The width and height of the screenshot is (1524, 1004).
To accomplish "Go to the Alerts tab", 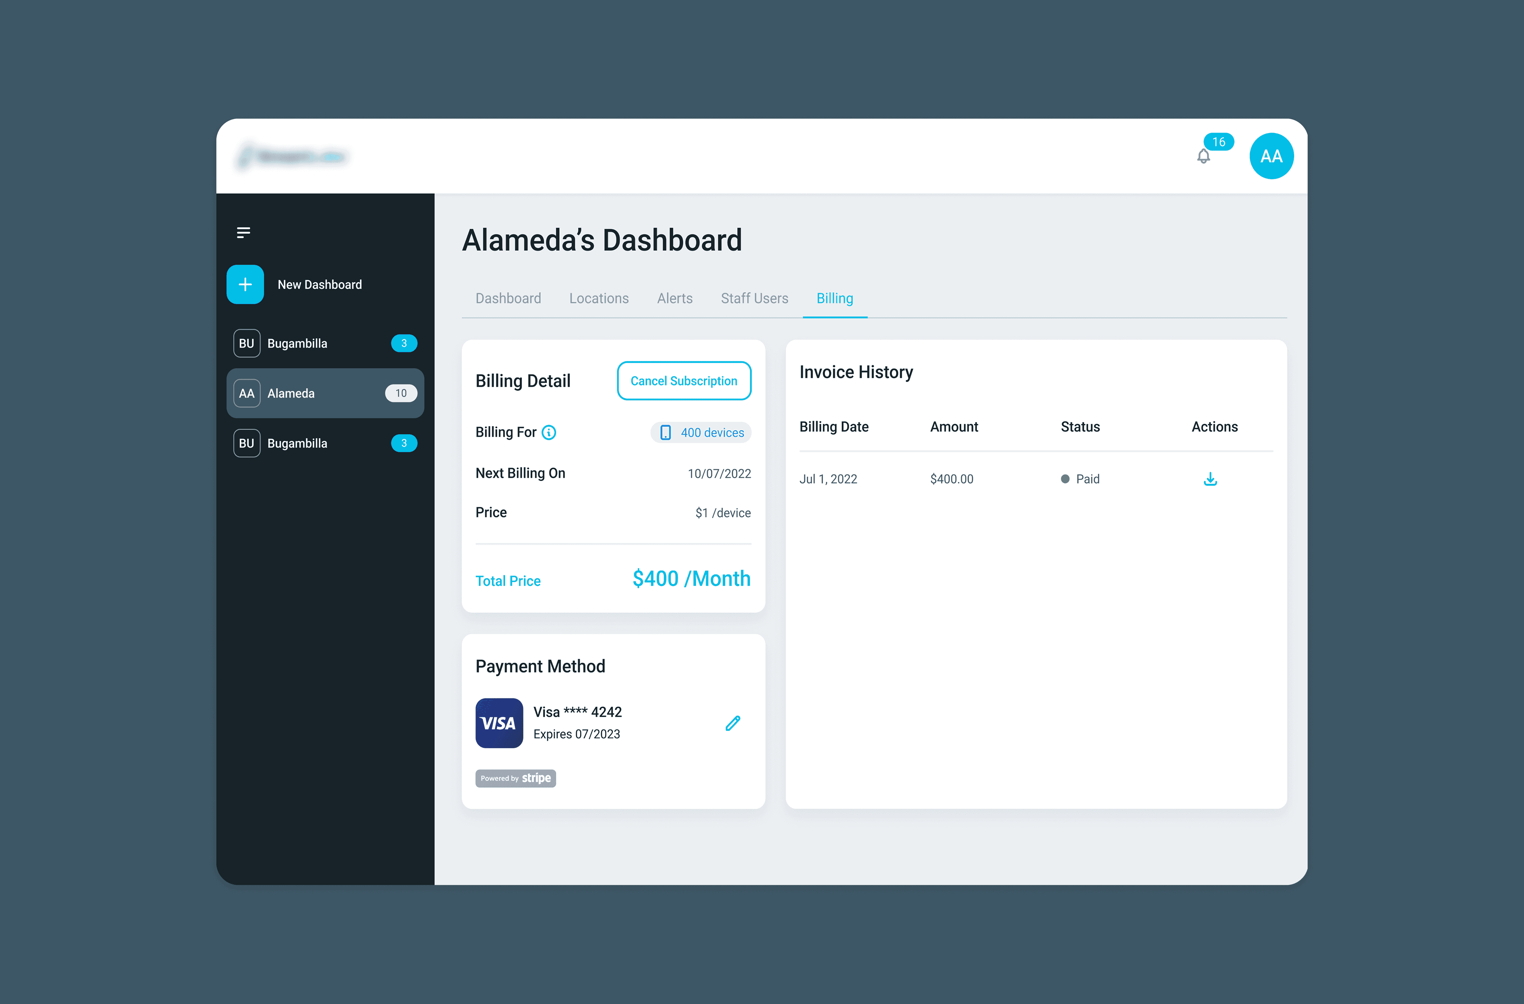I will (x=674, y=298).
